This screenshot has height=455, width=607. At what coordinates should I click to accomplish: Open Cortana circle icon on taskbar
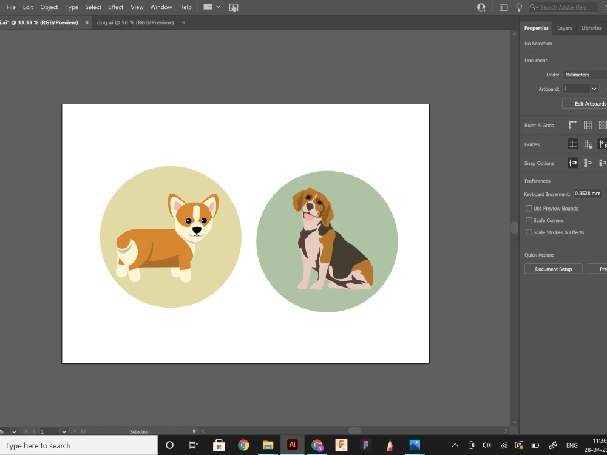(169, 445)
